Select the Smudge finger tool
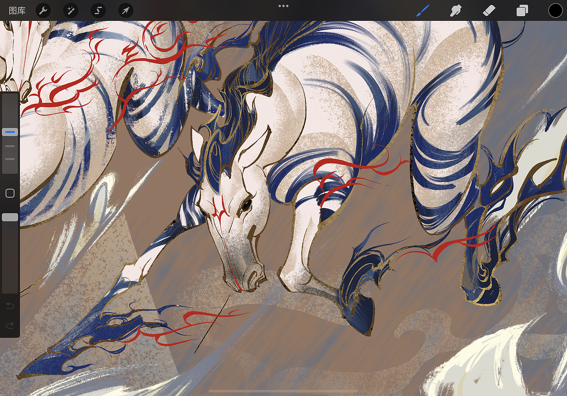The height and width of the screenshot is (396, 567). 456,11
